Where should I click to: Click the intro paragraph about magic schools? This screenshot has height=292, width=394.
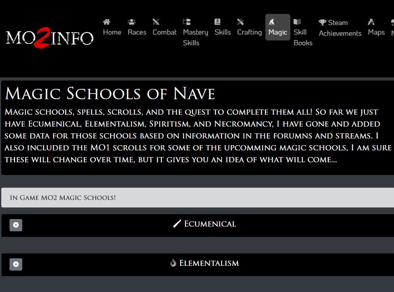coord(197,136)
